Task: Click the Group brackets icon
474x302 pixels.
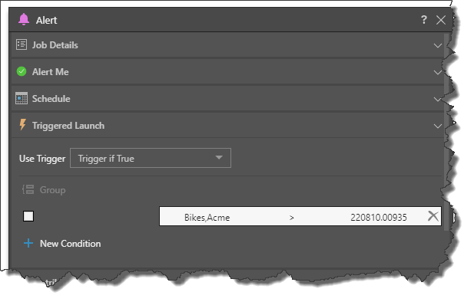Action: tap(28, 190)
